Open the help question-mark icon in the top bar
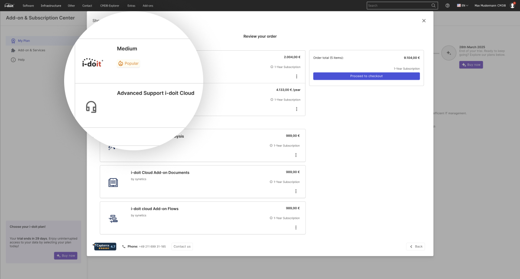The width and height of the screenshot is (520, 279). tap(447, 6)
